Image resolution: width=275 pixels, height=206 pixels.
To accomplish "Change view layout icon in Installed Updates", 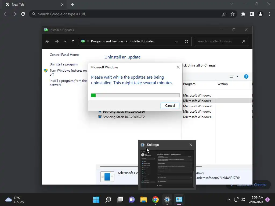I will (231, 76).
